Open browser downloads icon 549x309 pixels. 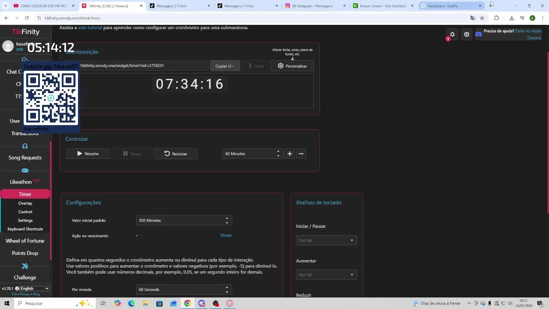(512, 18)
